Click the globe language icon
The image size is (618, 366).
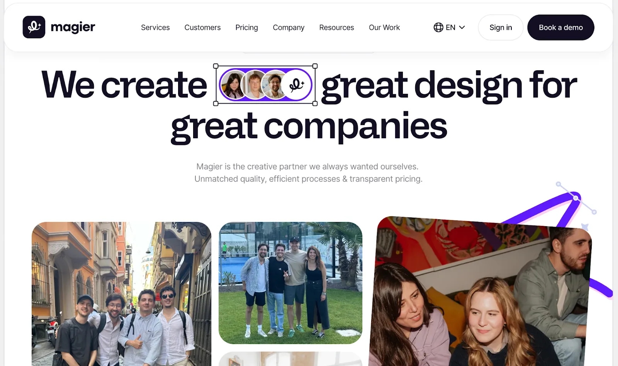coord(438,27)
